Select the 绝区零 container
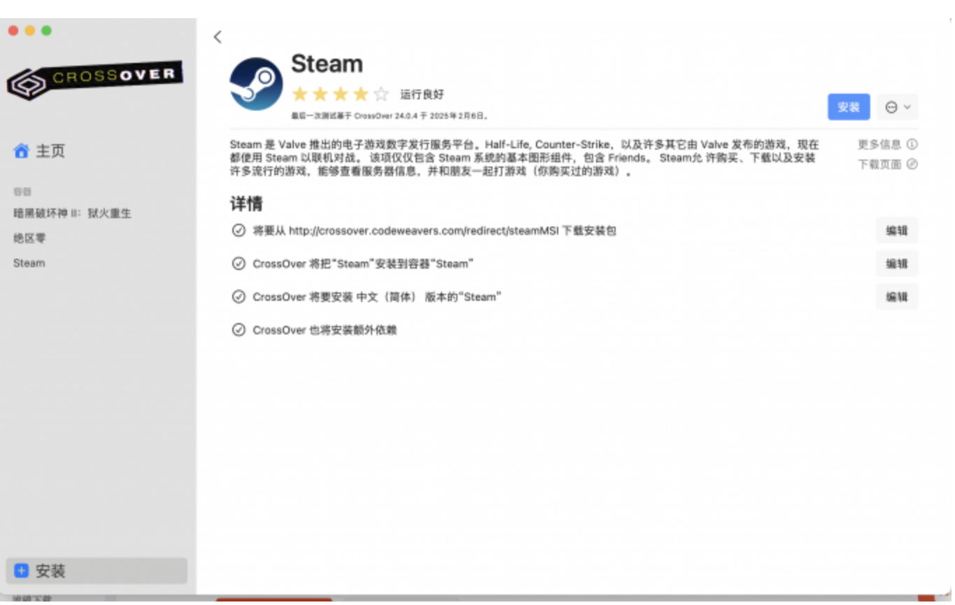Viewport: 955px width, 605px height. click(29, 239)
